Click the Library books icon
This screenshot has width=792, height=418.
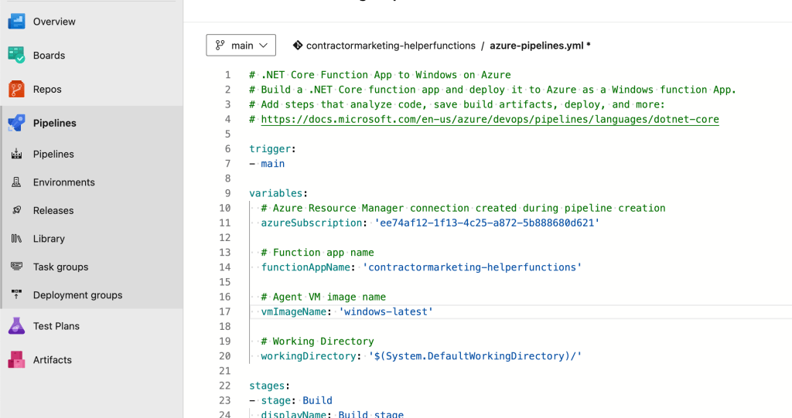[x=17, y=238]
